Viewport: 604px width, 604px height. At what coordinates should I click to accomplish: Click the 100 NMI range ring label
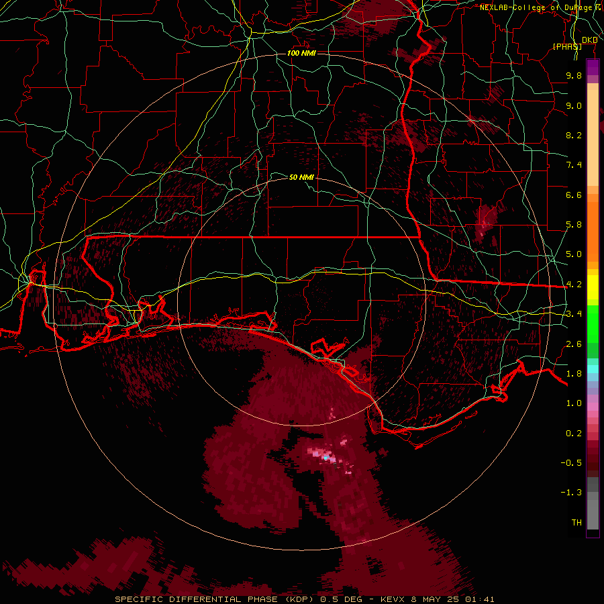[301, 53]
